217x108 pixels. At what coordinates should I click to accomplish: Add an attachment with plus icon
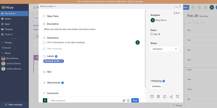click(x=63, y=83)
